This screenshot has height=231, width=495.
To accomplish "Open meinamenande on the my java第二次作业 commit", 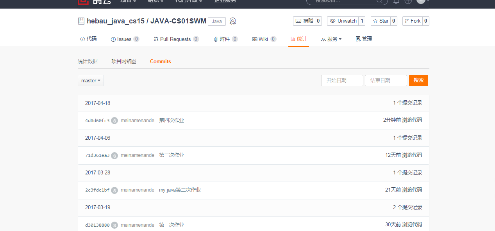I will point(138,190).
